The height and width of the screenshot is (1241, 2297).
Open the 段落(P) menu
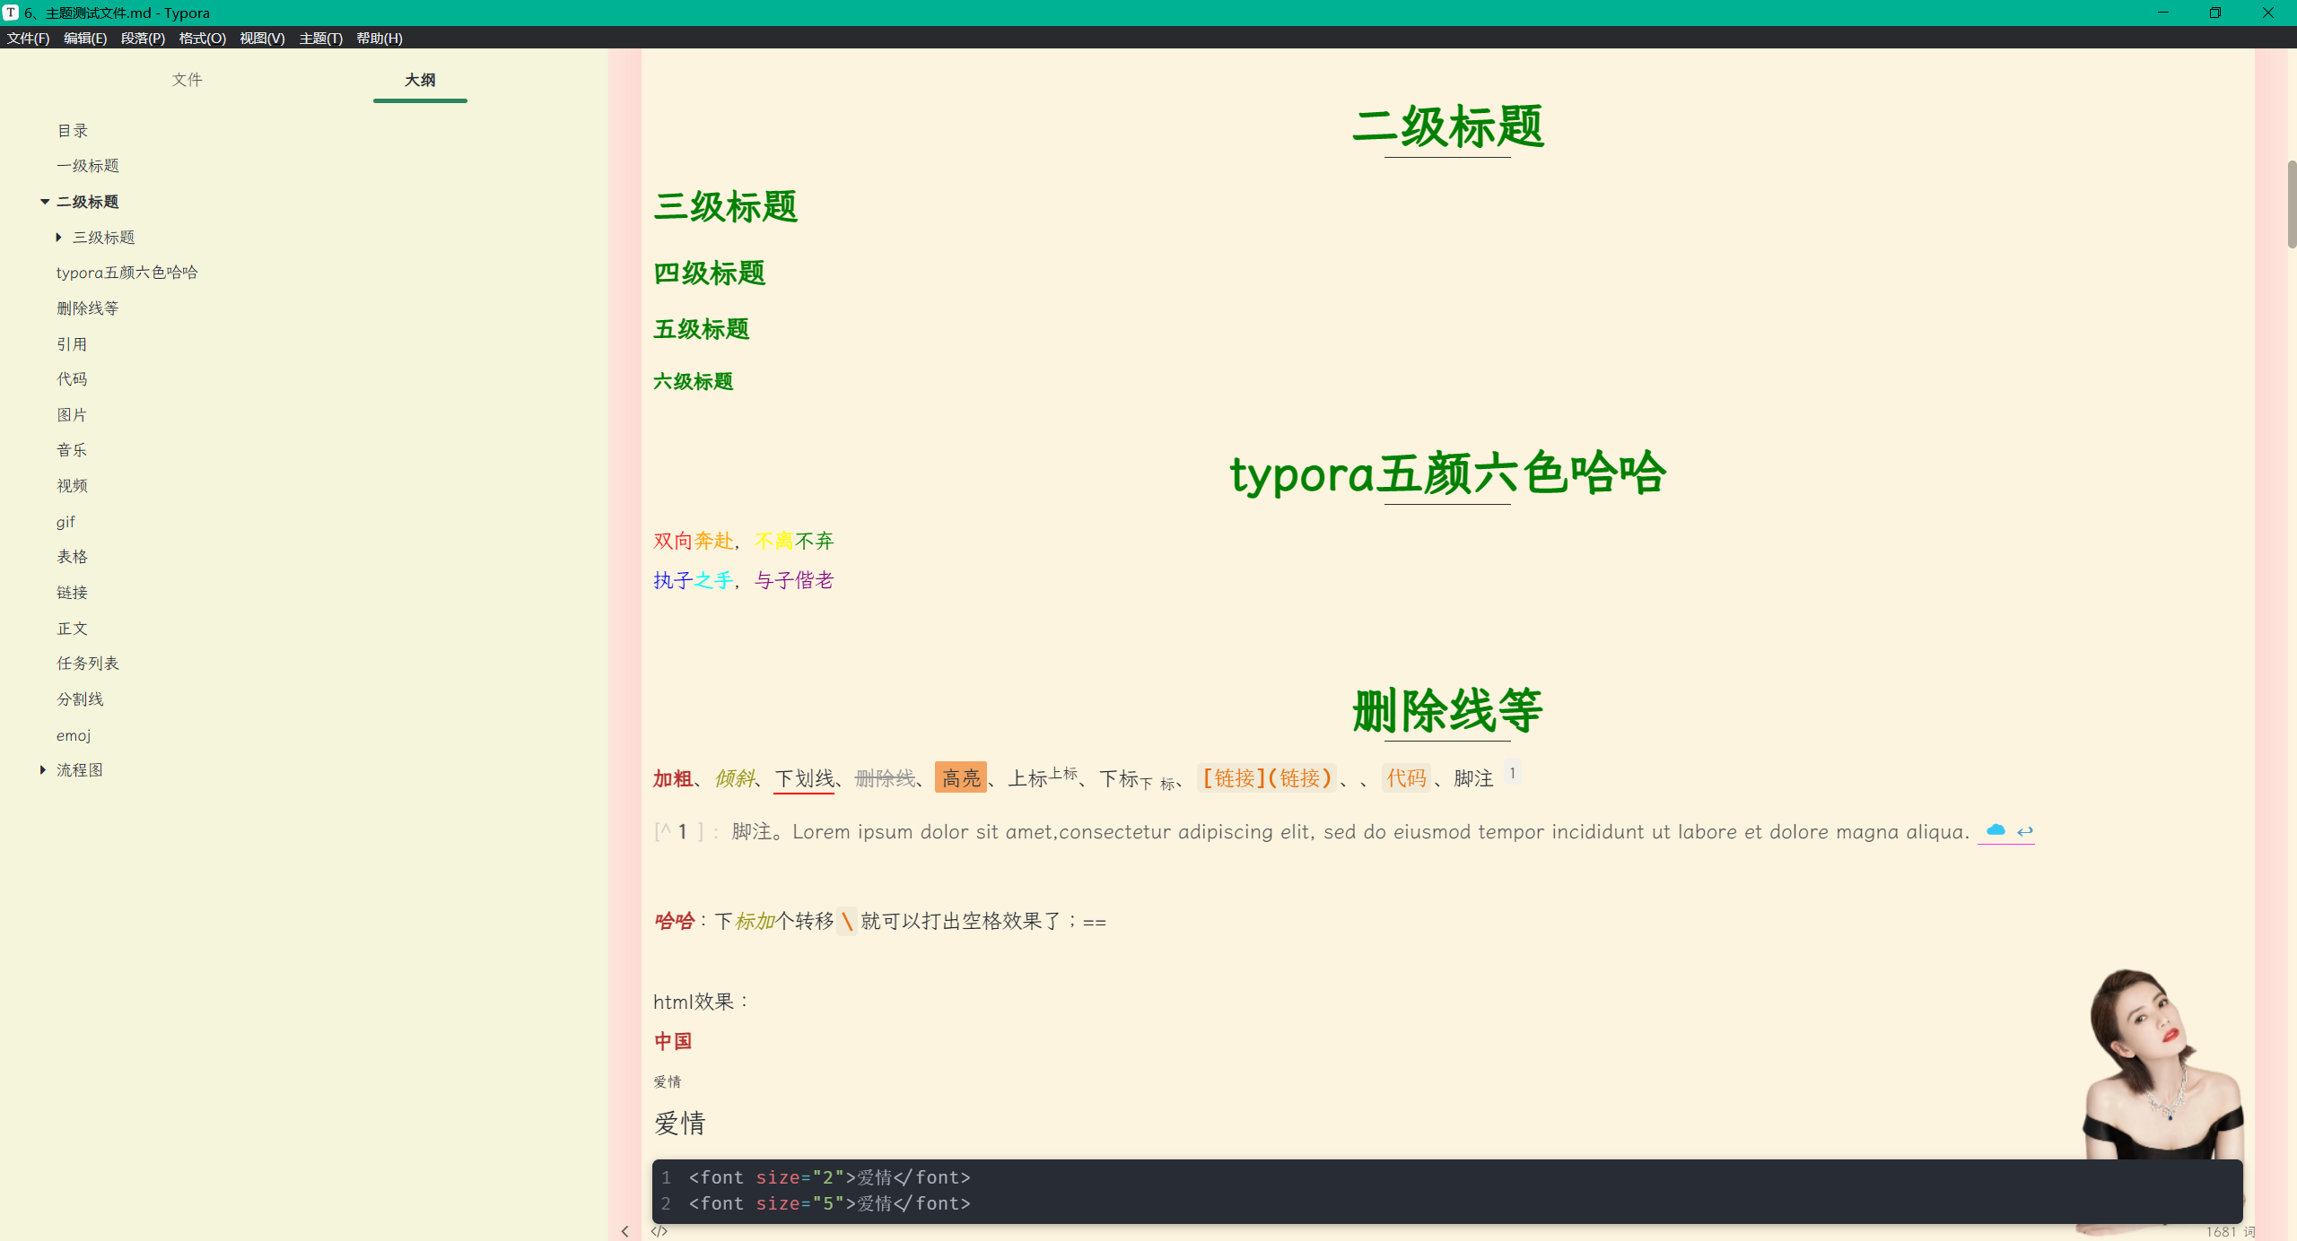(x=144, y=38)
